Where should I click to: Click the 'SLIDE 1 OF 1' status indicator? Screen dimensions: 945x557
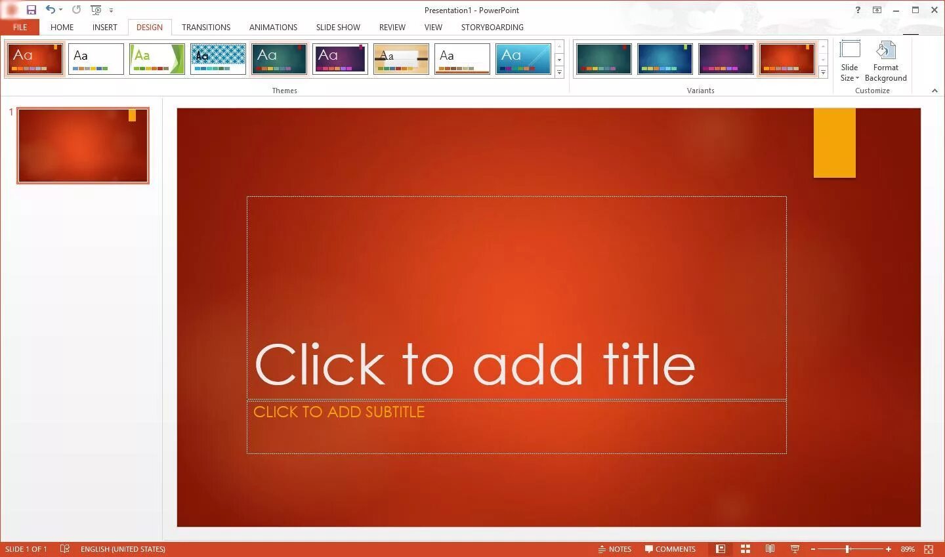26,549
